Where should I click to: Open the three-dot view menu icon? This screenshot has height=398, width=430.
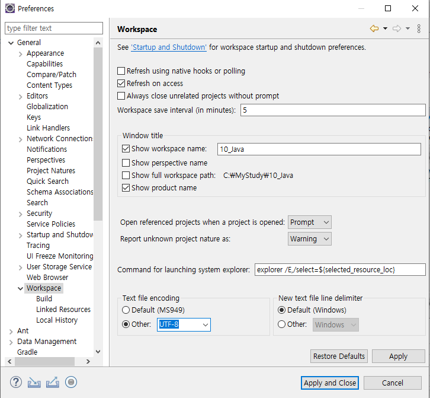coord(419,28)
